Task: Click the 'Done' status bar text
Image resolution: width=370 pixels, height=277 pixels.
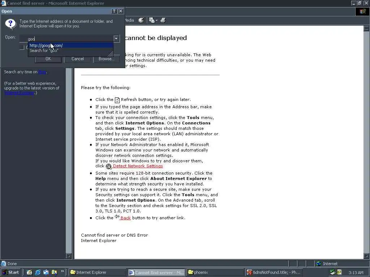Action: 12,264
